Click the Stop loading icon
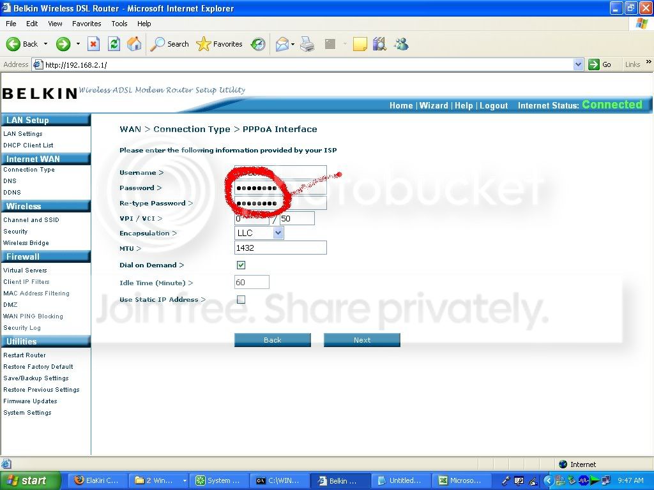 pyautogui.click(x=93, y=44)
